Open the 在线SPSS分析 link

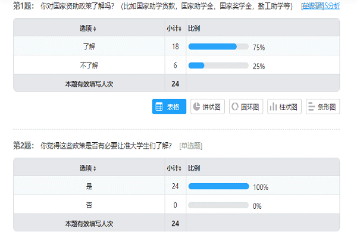pos(321,7)
